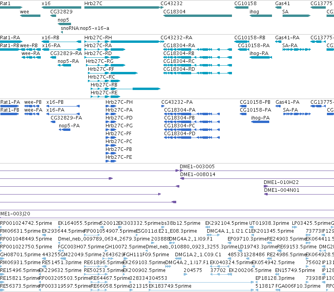Select the x16-RB transcript label
Screen dimensions: 334x292
point(51,38)
